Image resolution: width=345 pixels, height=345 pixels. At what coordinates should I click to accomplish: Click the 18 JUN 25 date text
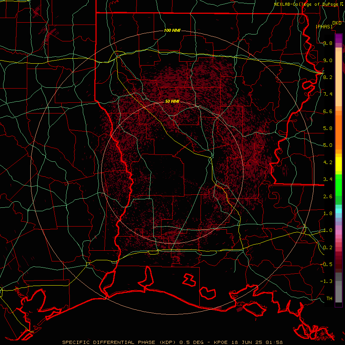coord(246,342)
